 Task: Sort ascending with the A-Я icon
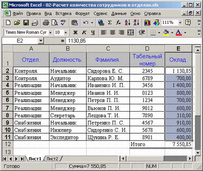[127, 22]
